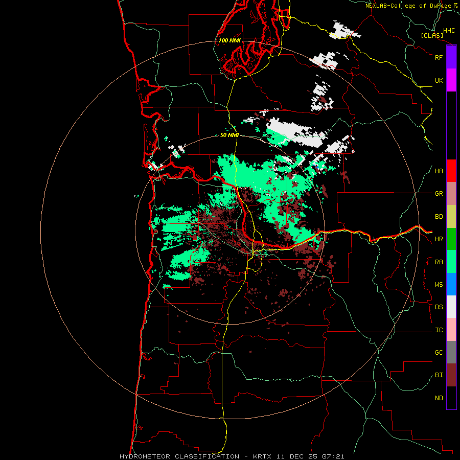Click the WS blue legend swatch
This screenshot has width=460, height=460.
point(451,284)
